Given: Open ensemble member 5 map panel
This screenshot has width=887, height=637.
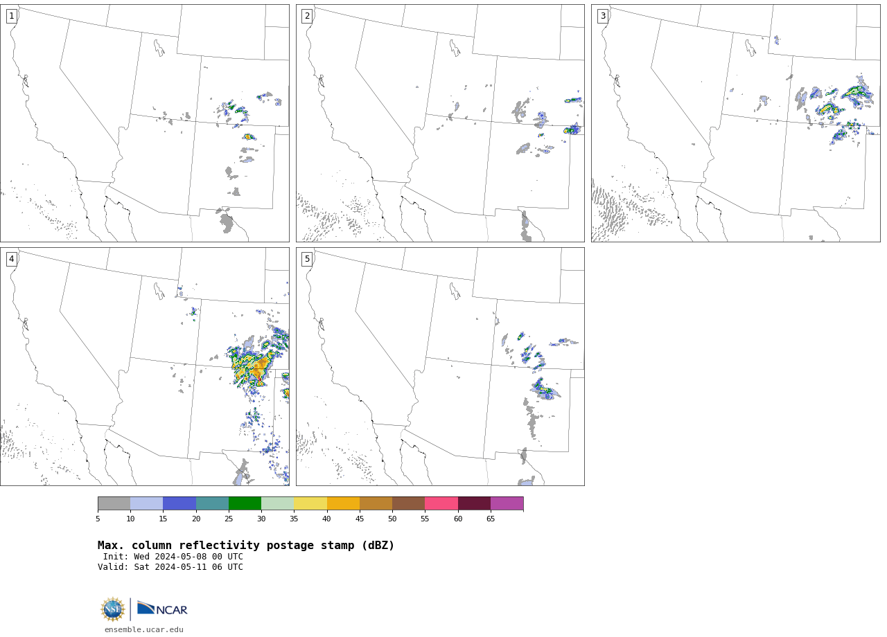Looking at the screenshot, I should point(440,366).
